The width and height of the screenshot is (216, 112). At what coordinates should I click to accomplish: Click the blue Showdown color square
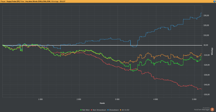click(108, 110)
